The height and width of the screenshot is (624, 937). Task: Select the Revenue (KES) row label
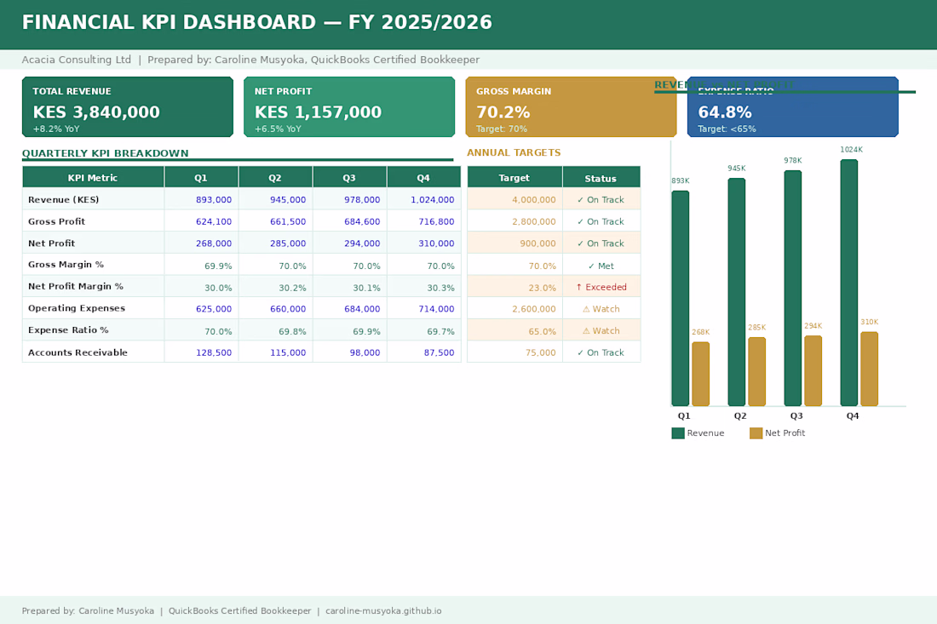(63, 199)
